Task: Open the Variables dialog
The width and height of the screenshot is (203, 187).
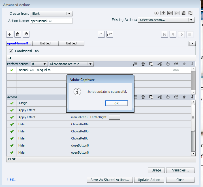Action: (180, 170)
